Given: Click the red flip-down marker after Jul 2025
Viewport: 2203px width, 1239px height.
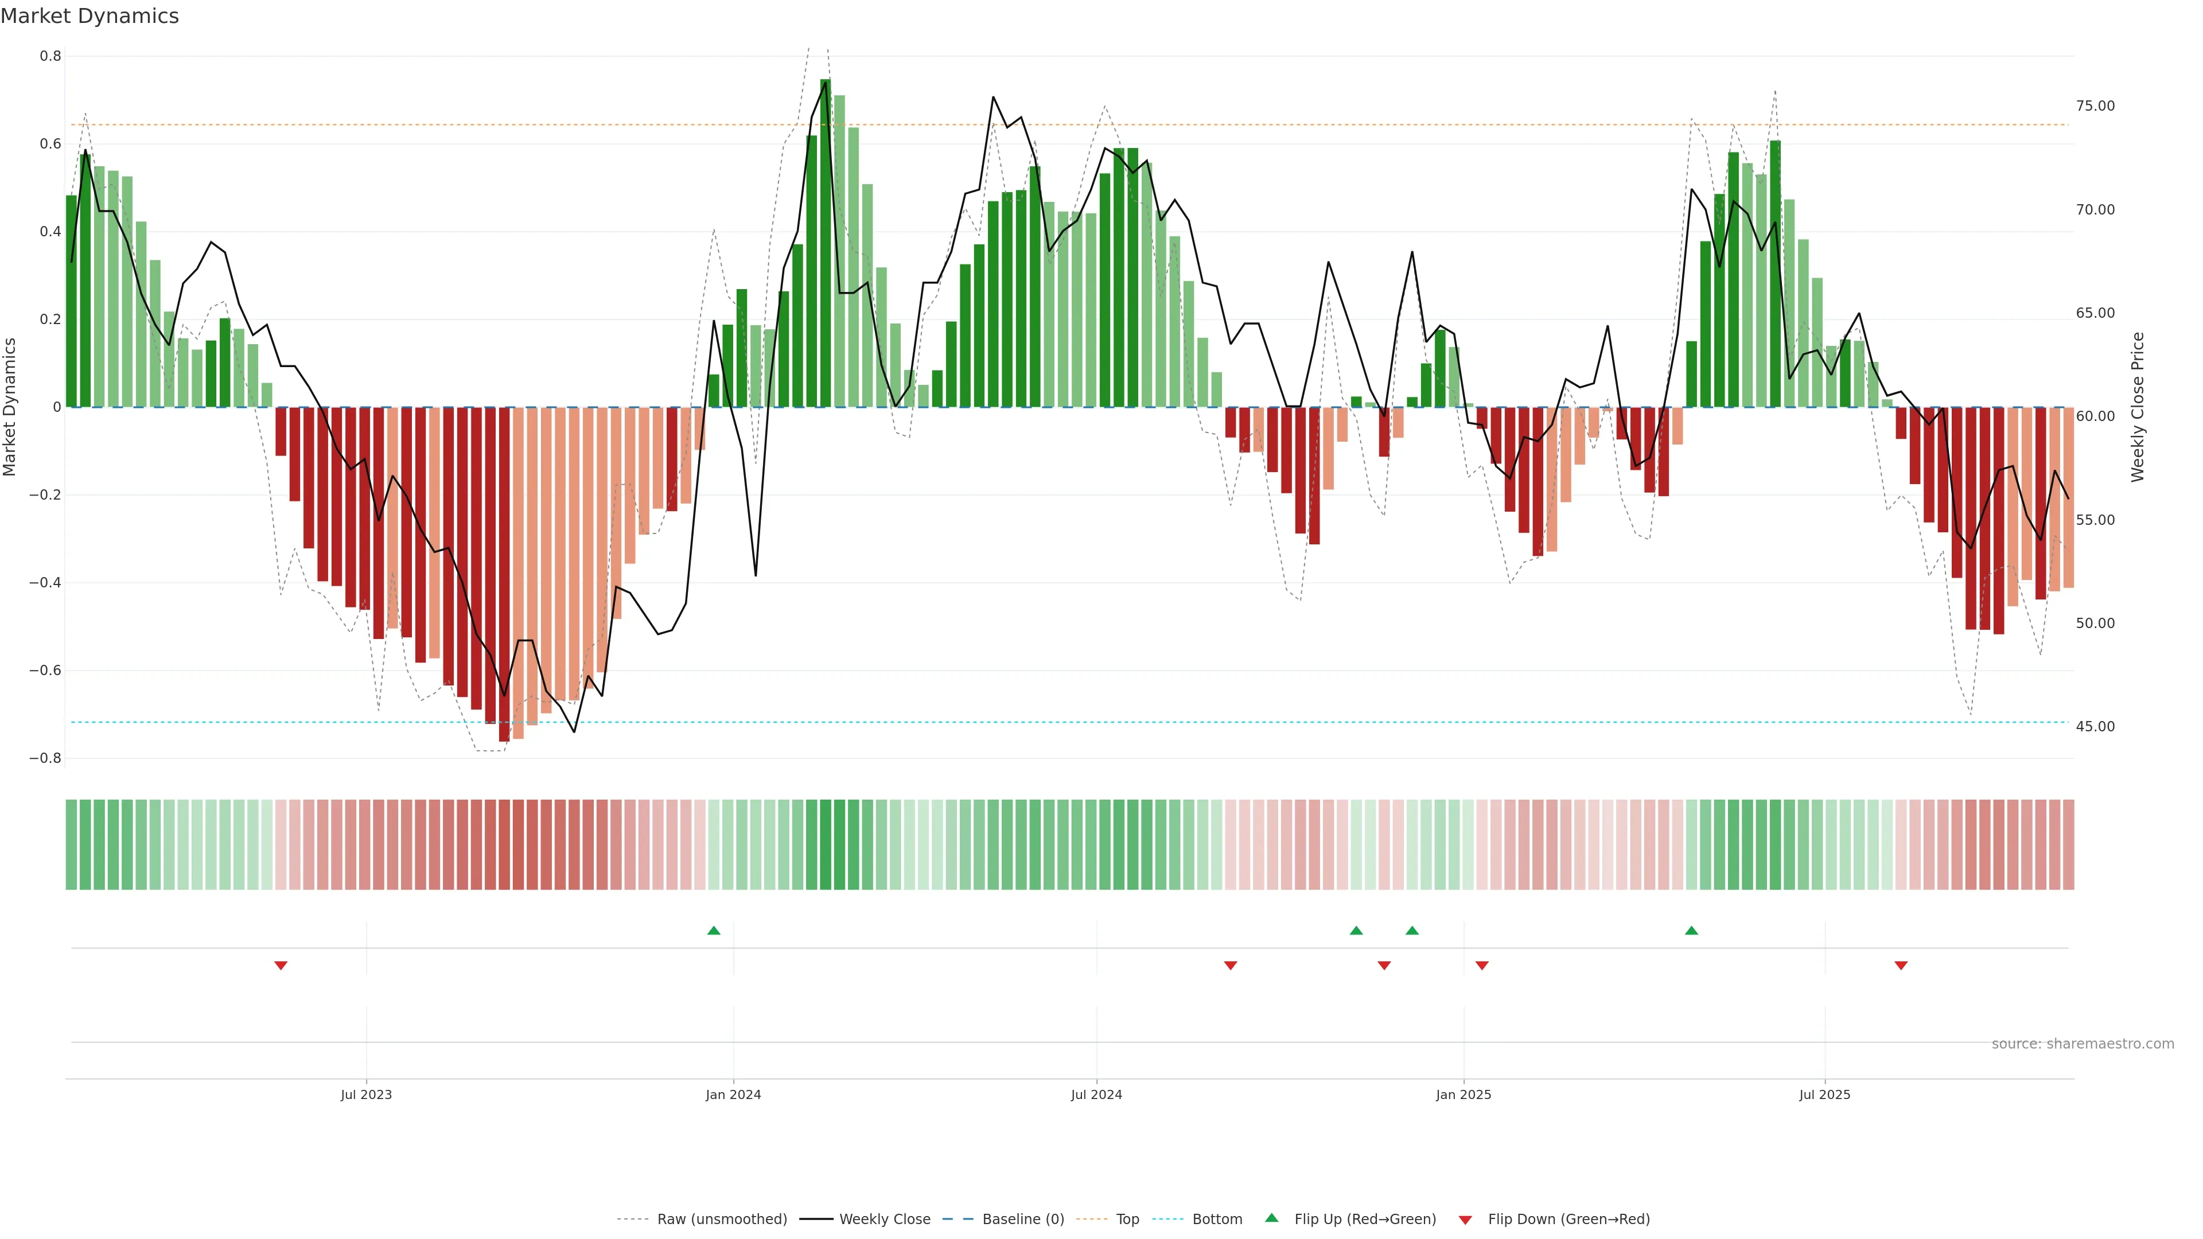Looking at the screenshot, I should pos(1900,965).
